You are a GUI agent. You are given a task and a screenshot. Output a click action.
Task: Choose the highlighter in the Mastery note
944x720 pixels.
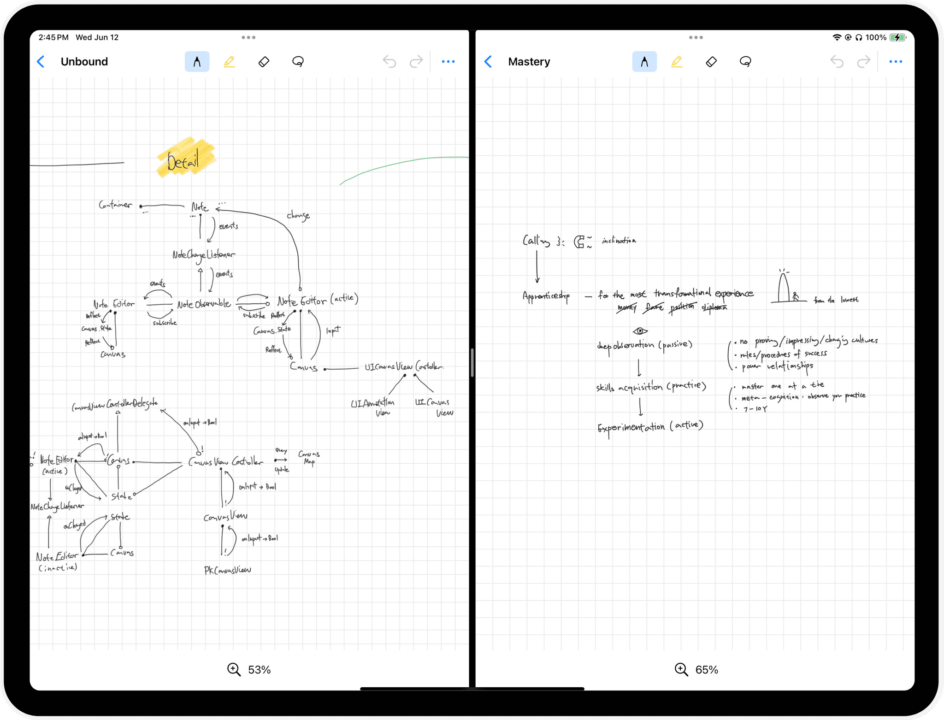pos(677,62)
